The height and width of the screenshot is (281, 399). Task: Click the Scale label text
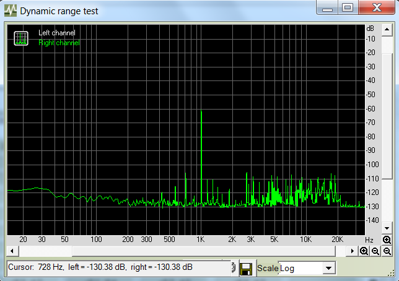point(268,268)
